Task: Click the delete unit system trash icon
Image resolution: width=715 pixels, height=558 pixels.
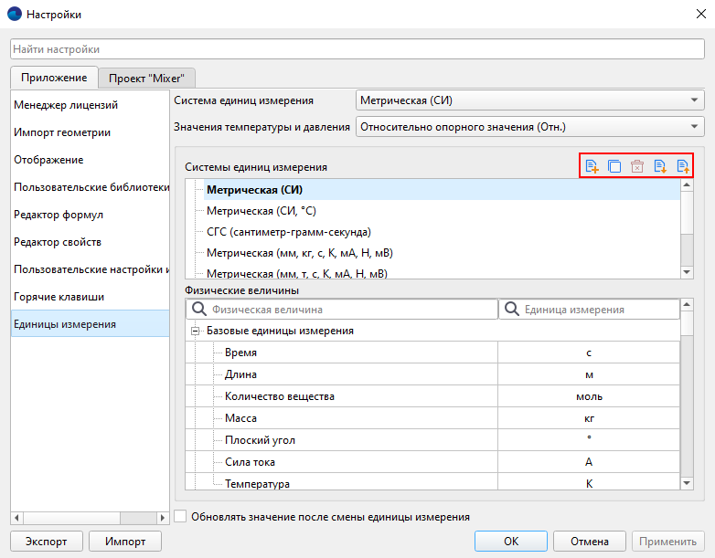Action: click(x=637, y=166)
